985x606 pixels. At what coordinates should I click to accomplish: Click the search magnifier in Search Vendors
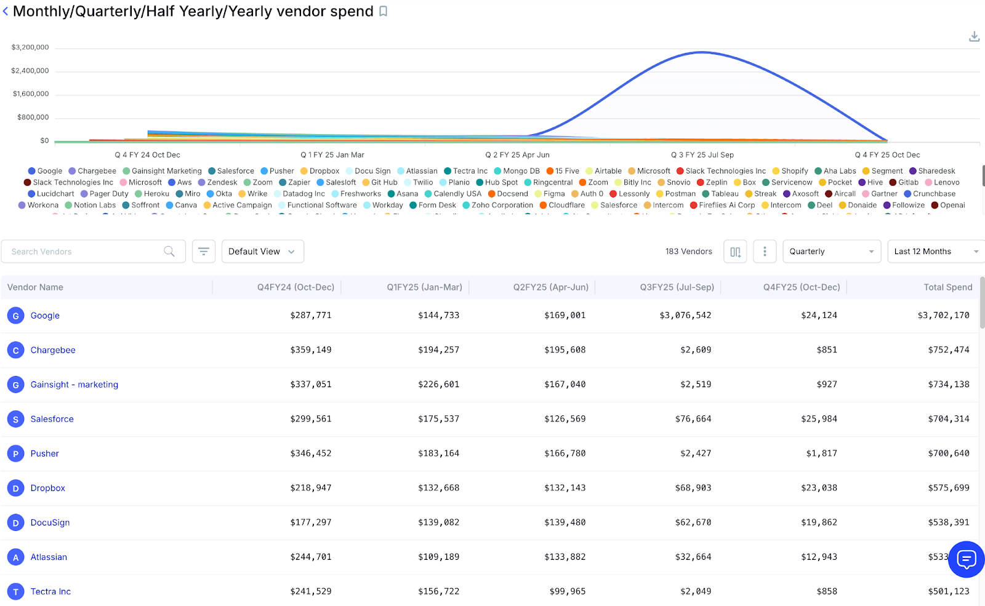pos(169,251)
